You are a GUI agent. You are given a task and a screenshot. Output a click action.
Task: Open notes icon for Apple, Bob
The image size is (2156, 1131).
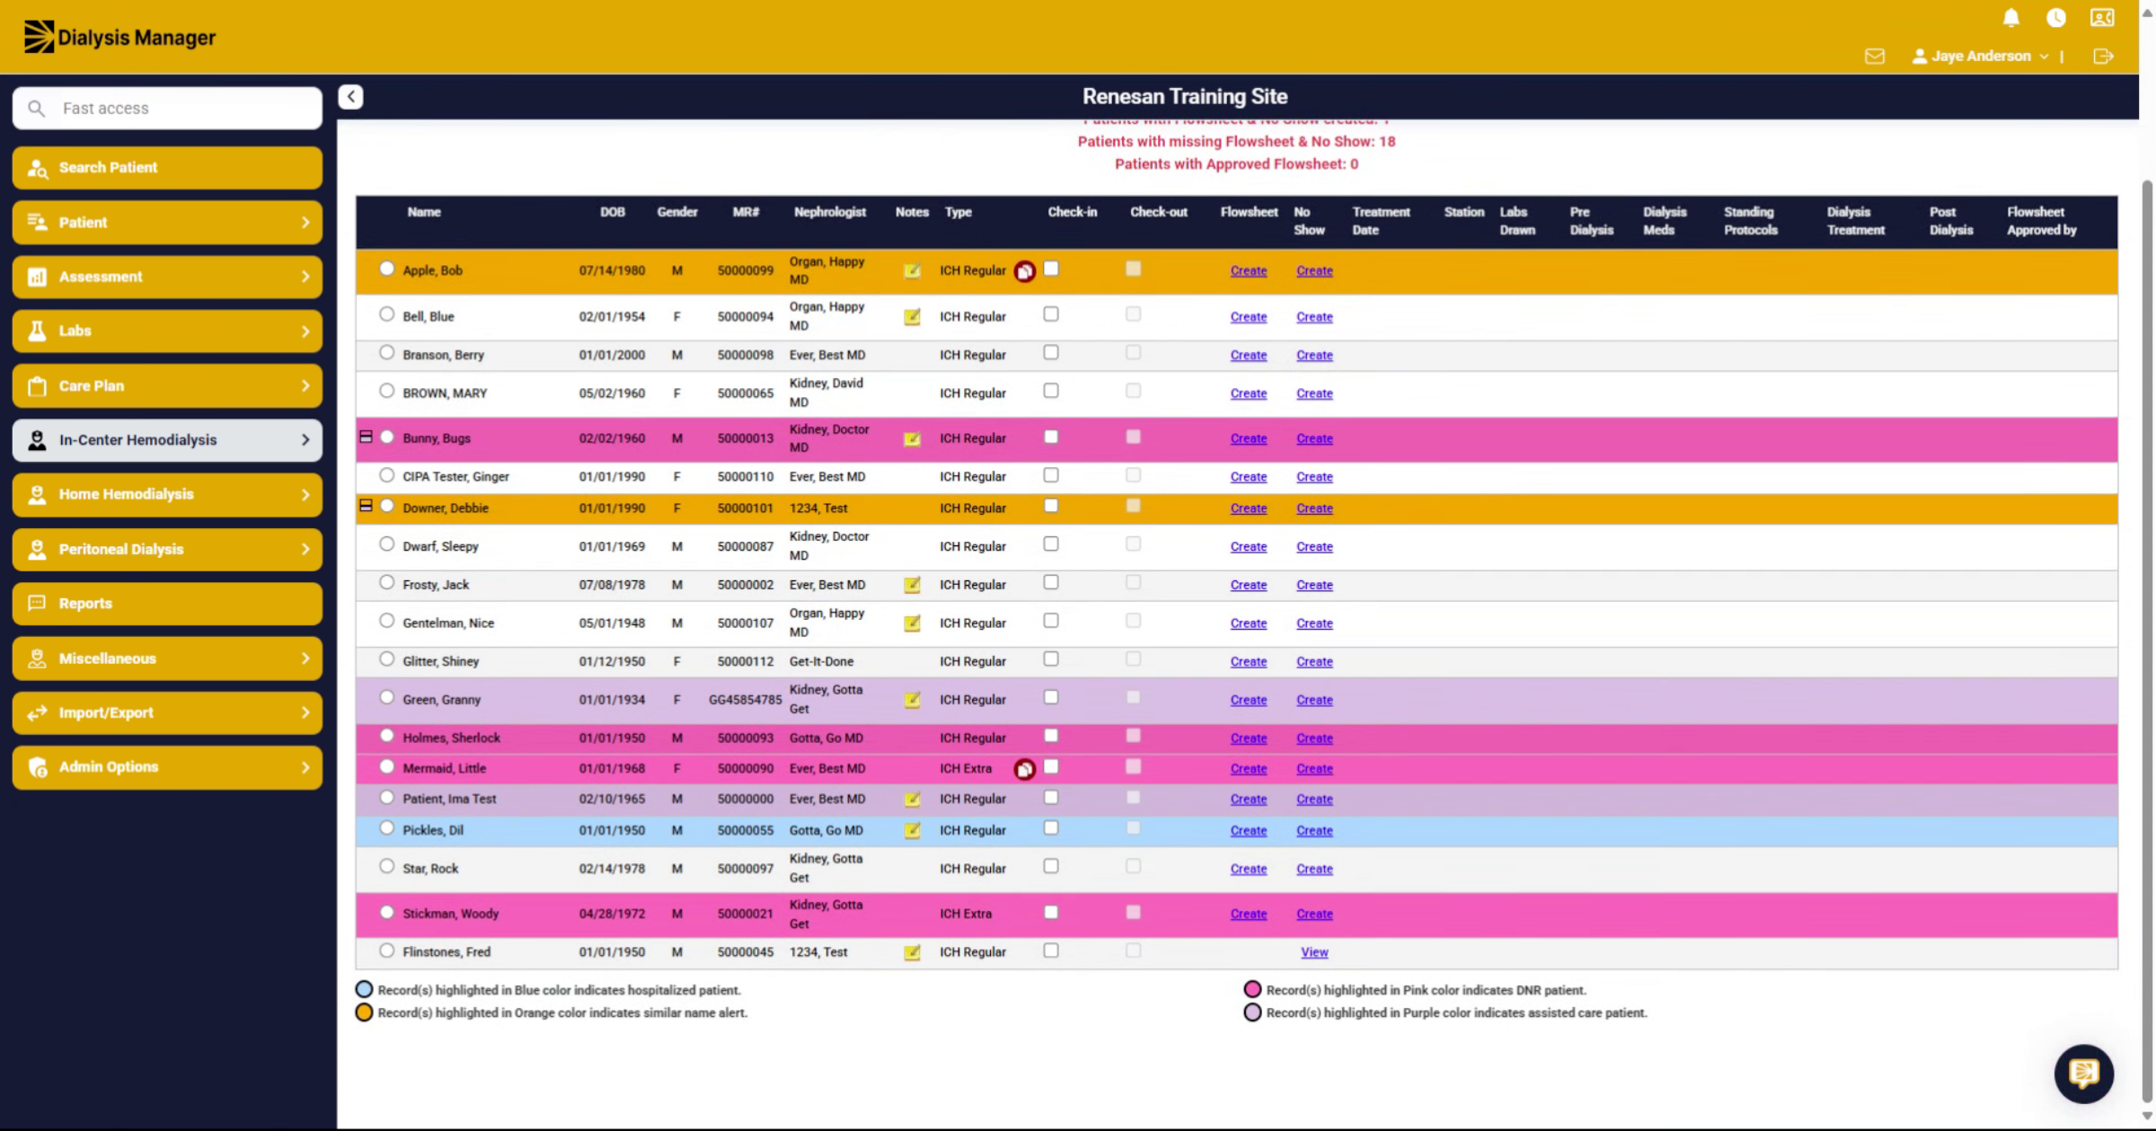tap(912, 270)
